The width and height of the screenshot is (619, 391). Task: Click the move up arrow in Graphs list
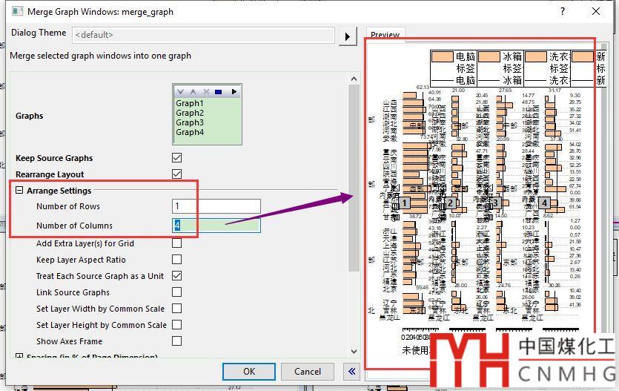coord(193,92)
